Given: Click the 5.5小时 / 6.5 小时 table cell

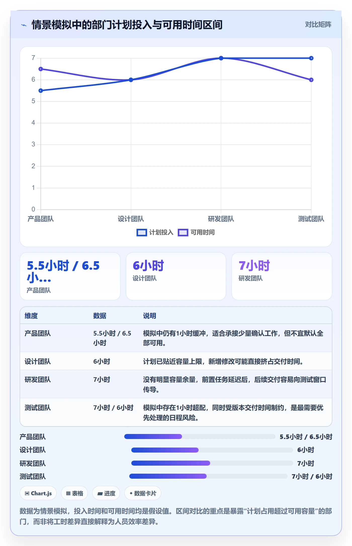Looking at the screenshot, I should [x=112, y=338].
